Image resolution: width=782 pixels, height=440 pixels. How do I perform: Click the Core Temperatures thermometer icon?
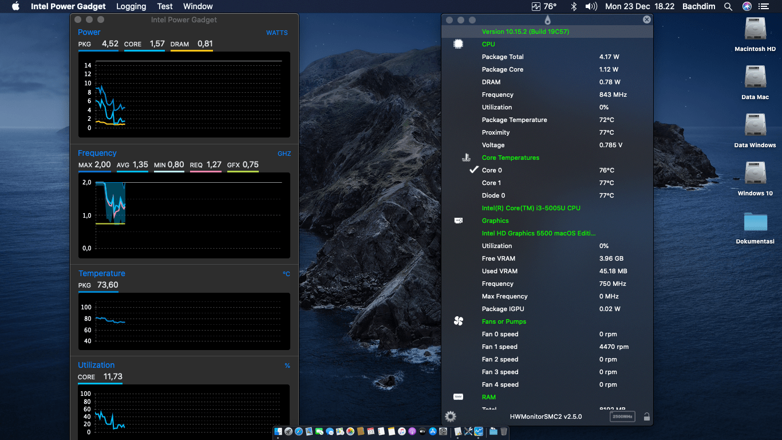(x=465, y=158)
